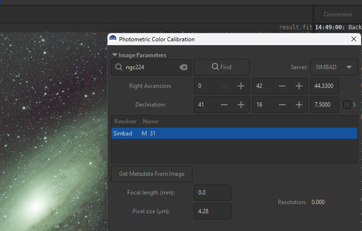The height and width of the screenshot is (231, 362).
Task: Increase Right Ascension minutes value
Action: (299, 86)
